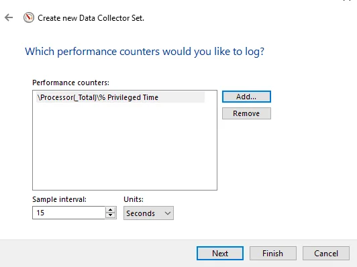This screenshot has width=357, height=267.
Task: Click the Performance Monitor wizard icon
Action: (29, 17)
